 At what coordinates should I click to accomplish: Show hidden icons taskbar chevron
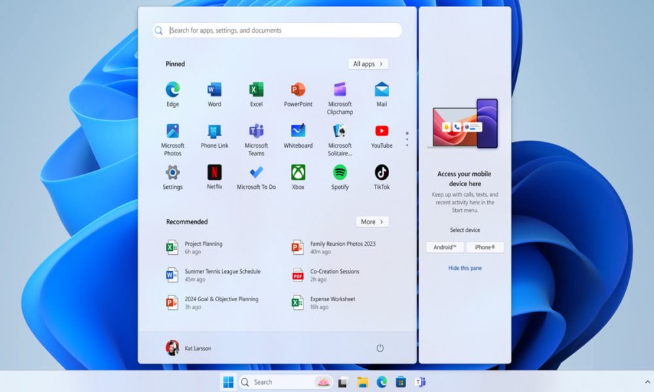[x=647, y=382]
